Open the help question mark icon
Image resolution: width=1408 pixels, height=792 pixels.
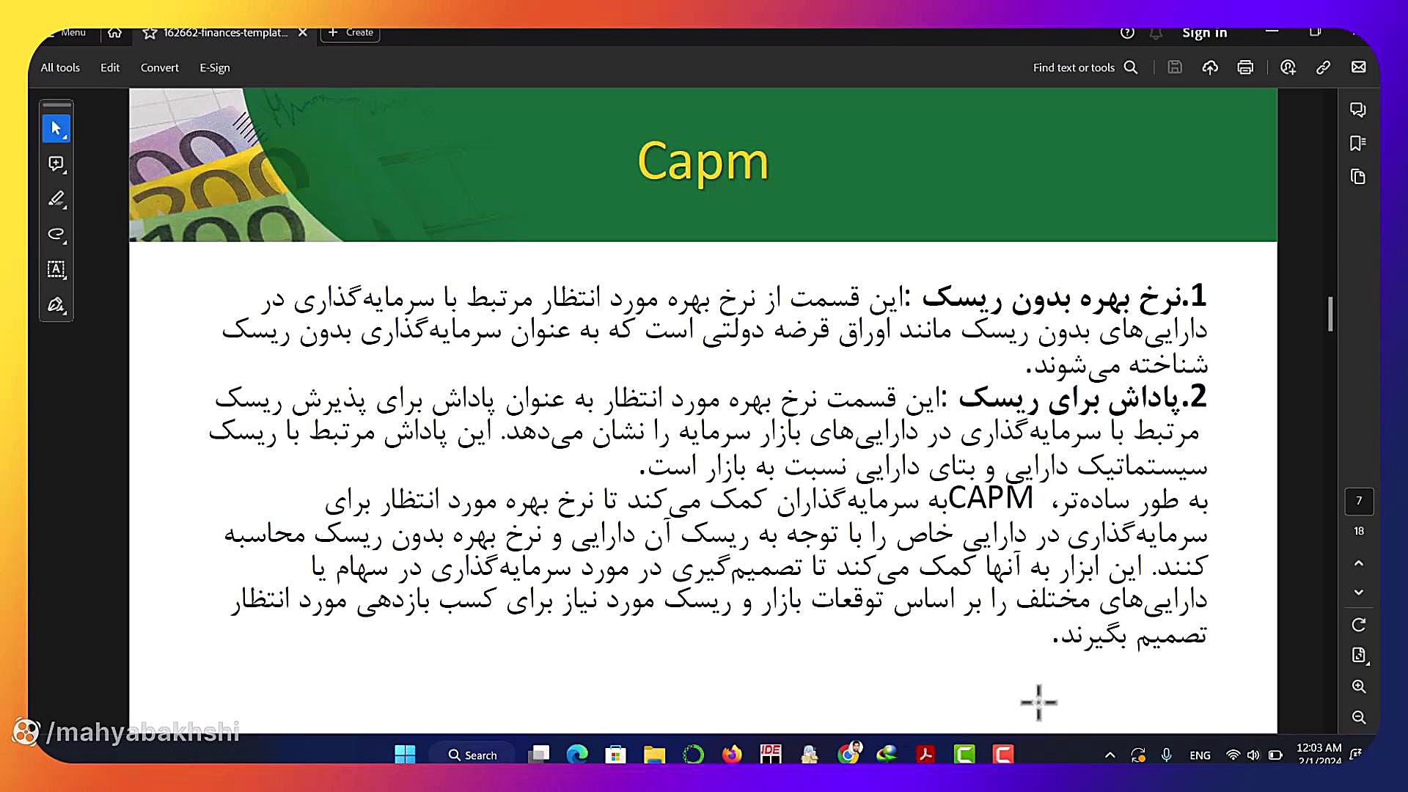pyautogui.click(x=1127, y=32)
